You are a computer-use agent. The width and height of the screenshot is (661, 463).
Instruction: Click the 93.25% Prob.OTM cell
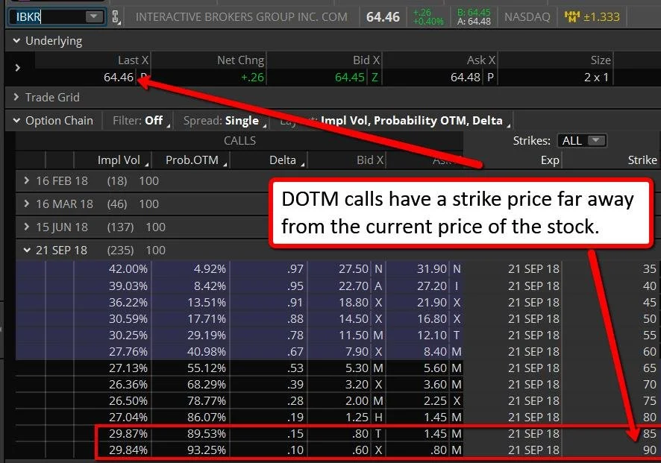207,450
